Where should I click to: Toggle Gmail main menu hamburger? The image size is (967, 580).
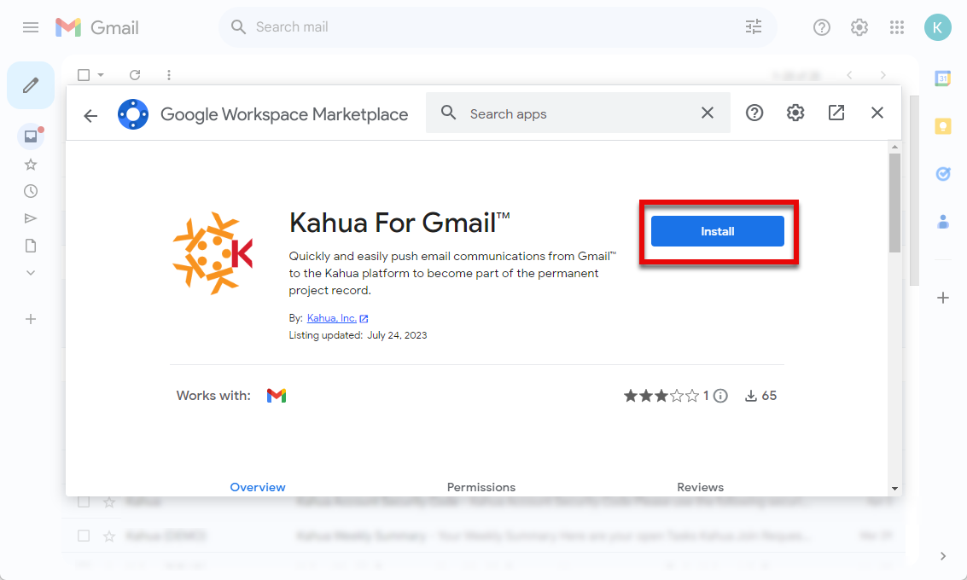31,27
